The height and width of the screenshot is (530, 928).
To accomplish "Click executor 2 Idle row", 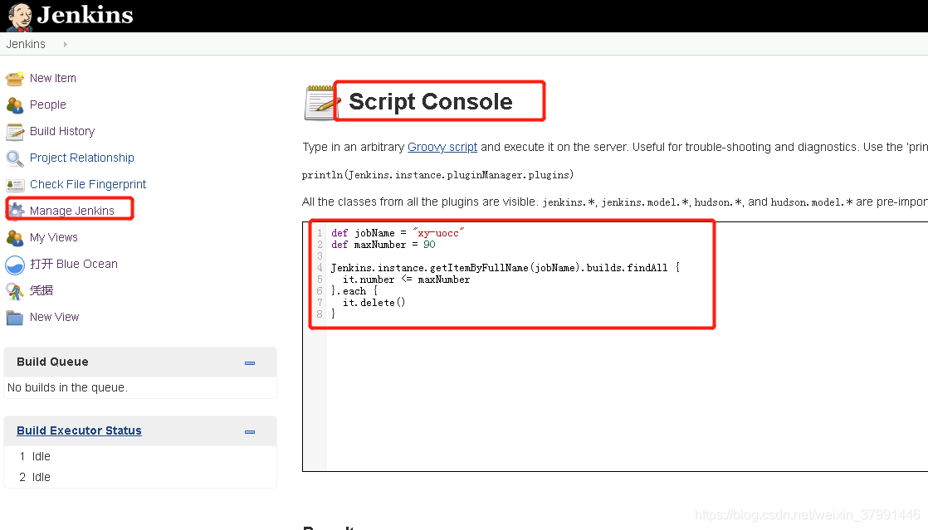I will [140, 478].
